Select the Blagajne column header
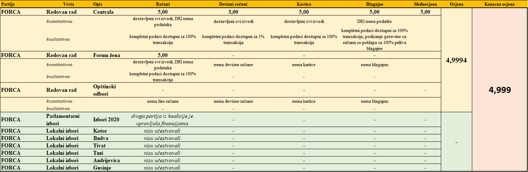This screenshot has width=528, height=172. (374, 4)
